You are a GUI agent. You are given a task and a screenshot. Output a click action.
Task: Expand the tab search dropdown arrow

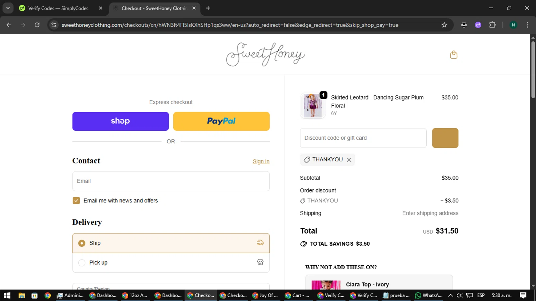coord(8,8)
